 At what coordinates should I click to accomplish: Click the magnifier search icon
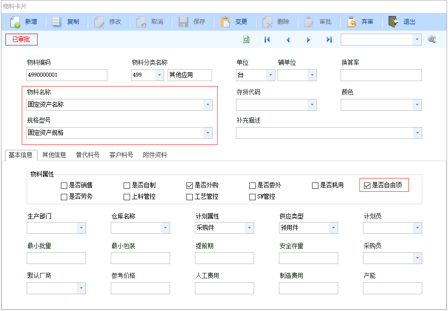pyautogui.click(x=431, y=40)
